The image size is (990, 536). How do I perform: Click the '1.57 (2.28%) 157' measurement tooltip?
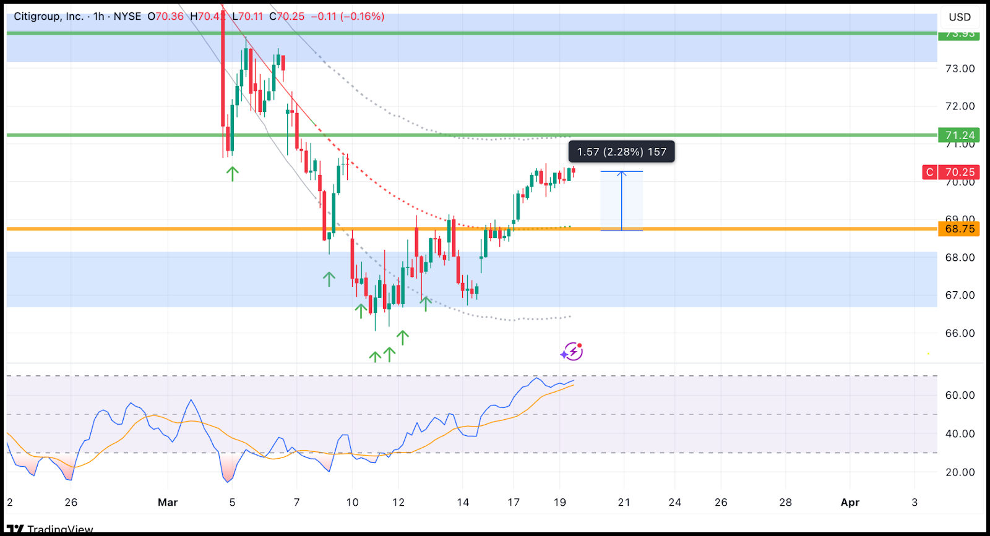[x=622, y=151]
